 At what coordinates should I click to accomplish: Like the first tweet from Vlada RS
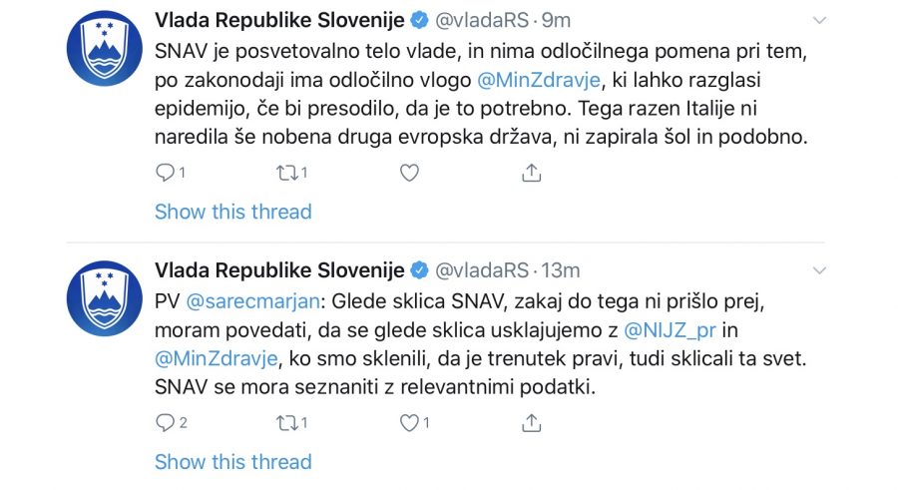click(x=408, y=173)
